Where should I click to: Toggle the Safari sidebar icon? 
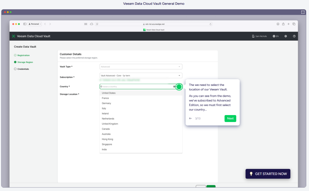(x=25, y=24)
